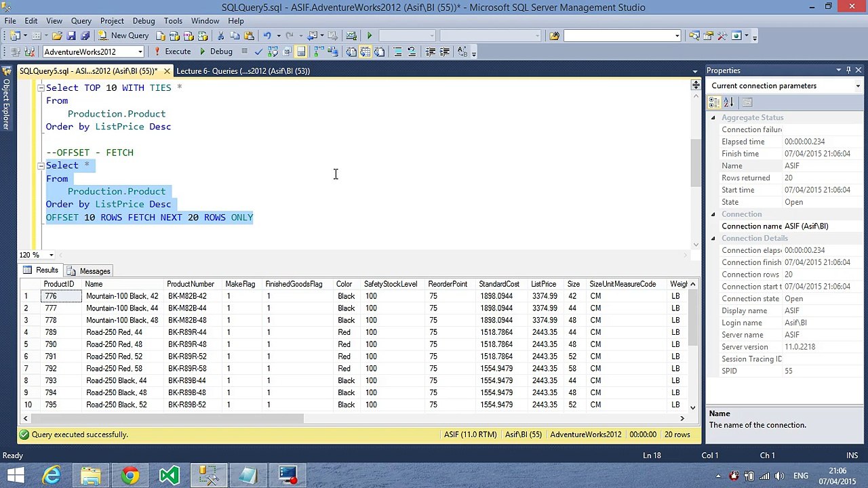Click the Copy icon in toolbar

(x=235, y=35)
